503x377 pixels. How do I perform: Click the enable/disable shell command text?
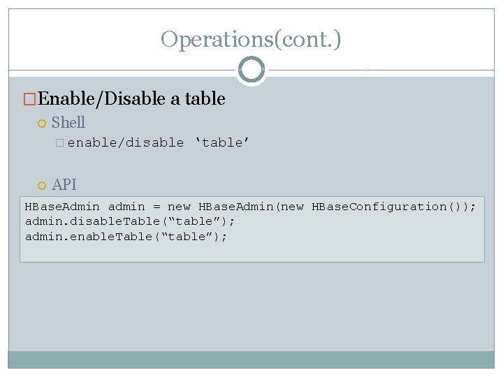pyautogui.click(x=126, y=143)
